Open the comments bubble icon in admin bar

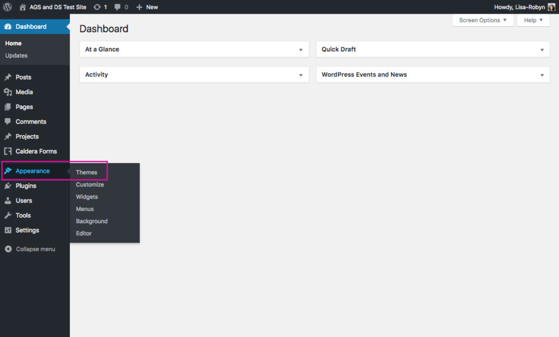pos(117,7)
